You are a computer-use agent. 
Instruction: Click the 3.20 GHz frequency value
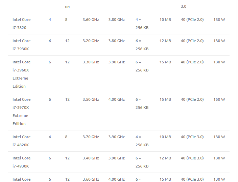click(x=91, y=41)
